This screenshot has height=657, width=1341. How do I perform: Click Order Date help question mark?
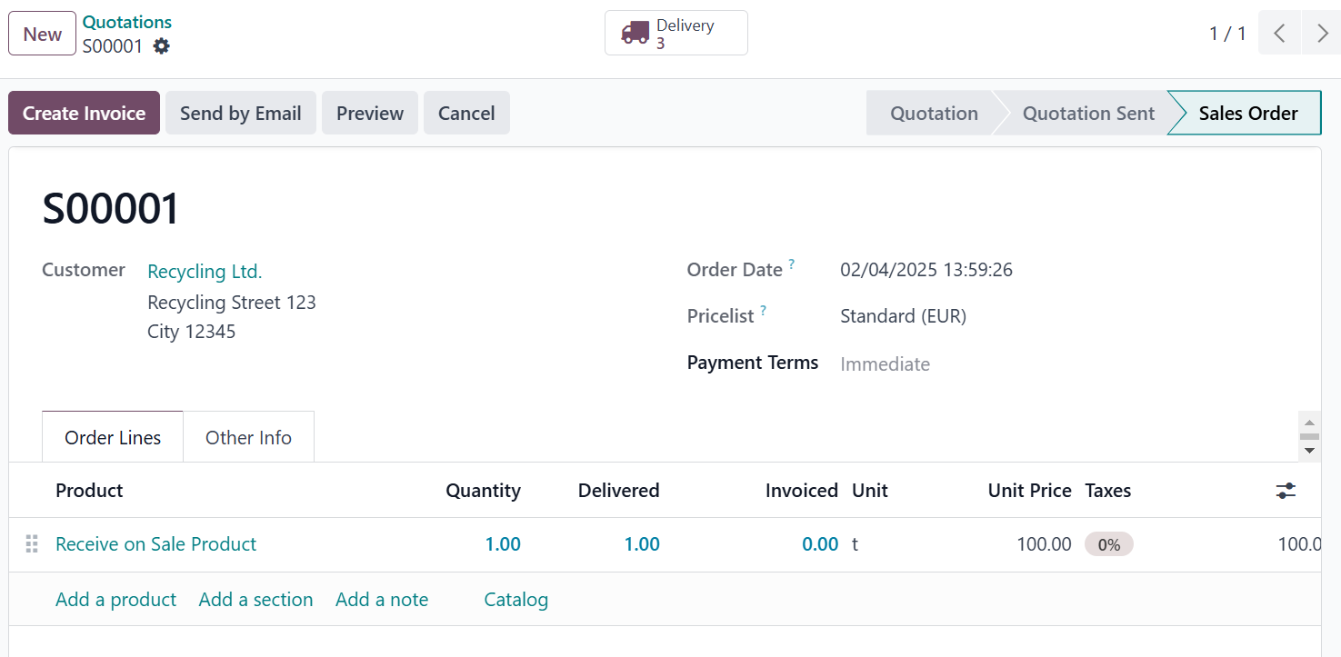(x=791, y=264)
